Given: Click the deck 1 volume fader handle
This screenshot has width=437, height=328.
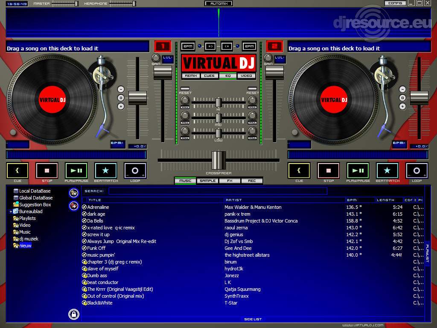Looking at the screenshot, I should 163,73.
